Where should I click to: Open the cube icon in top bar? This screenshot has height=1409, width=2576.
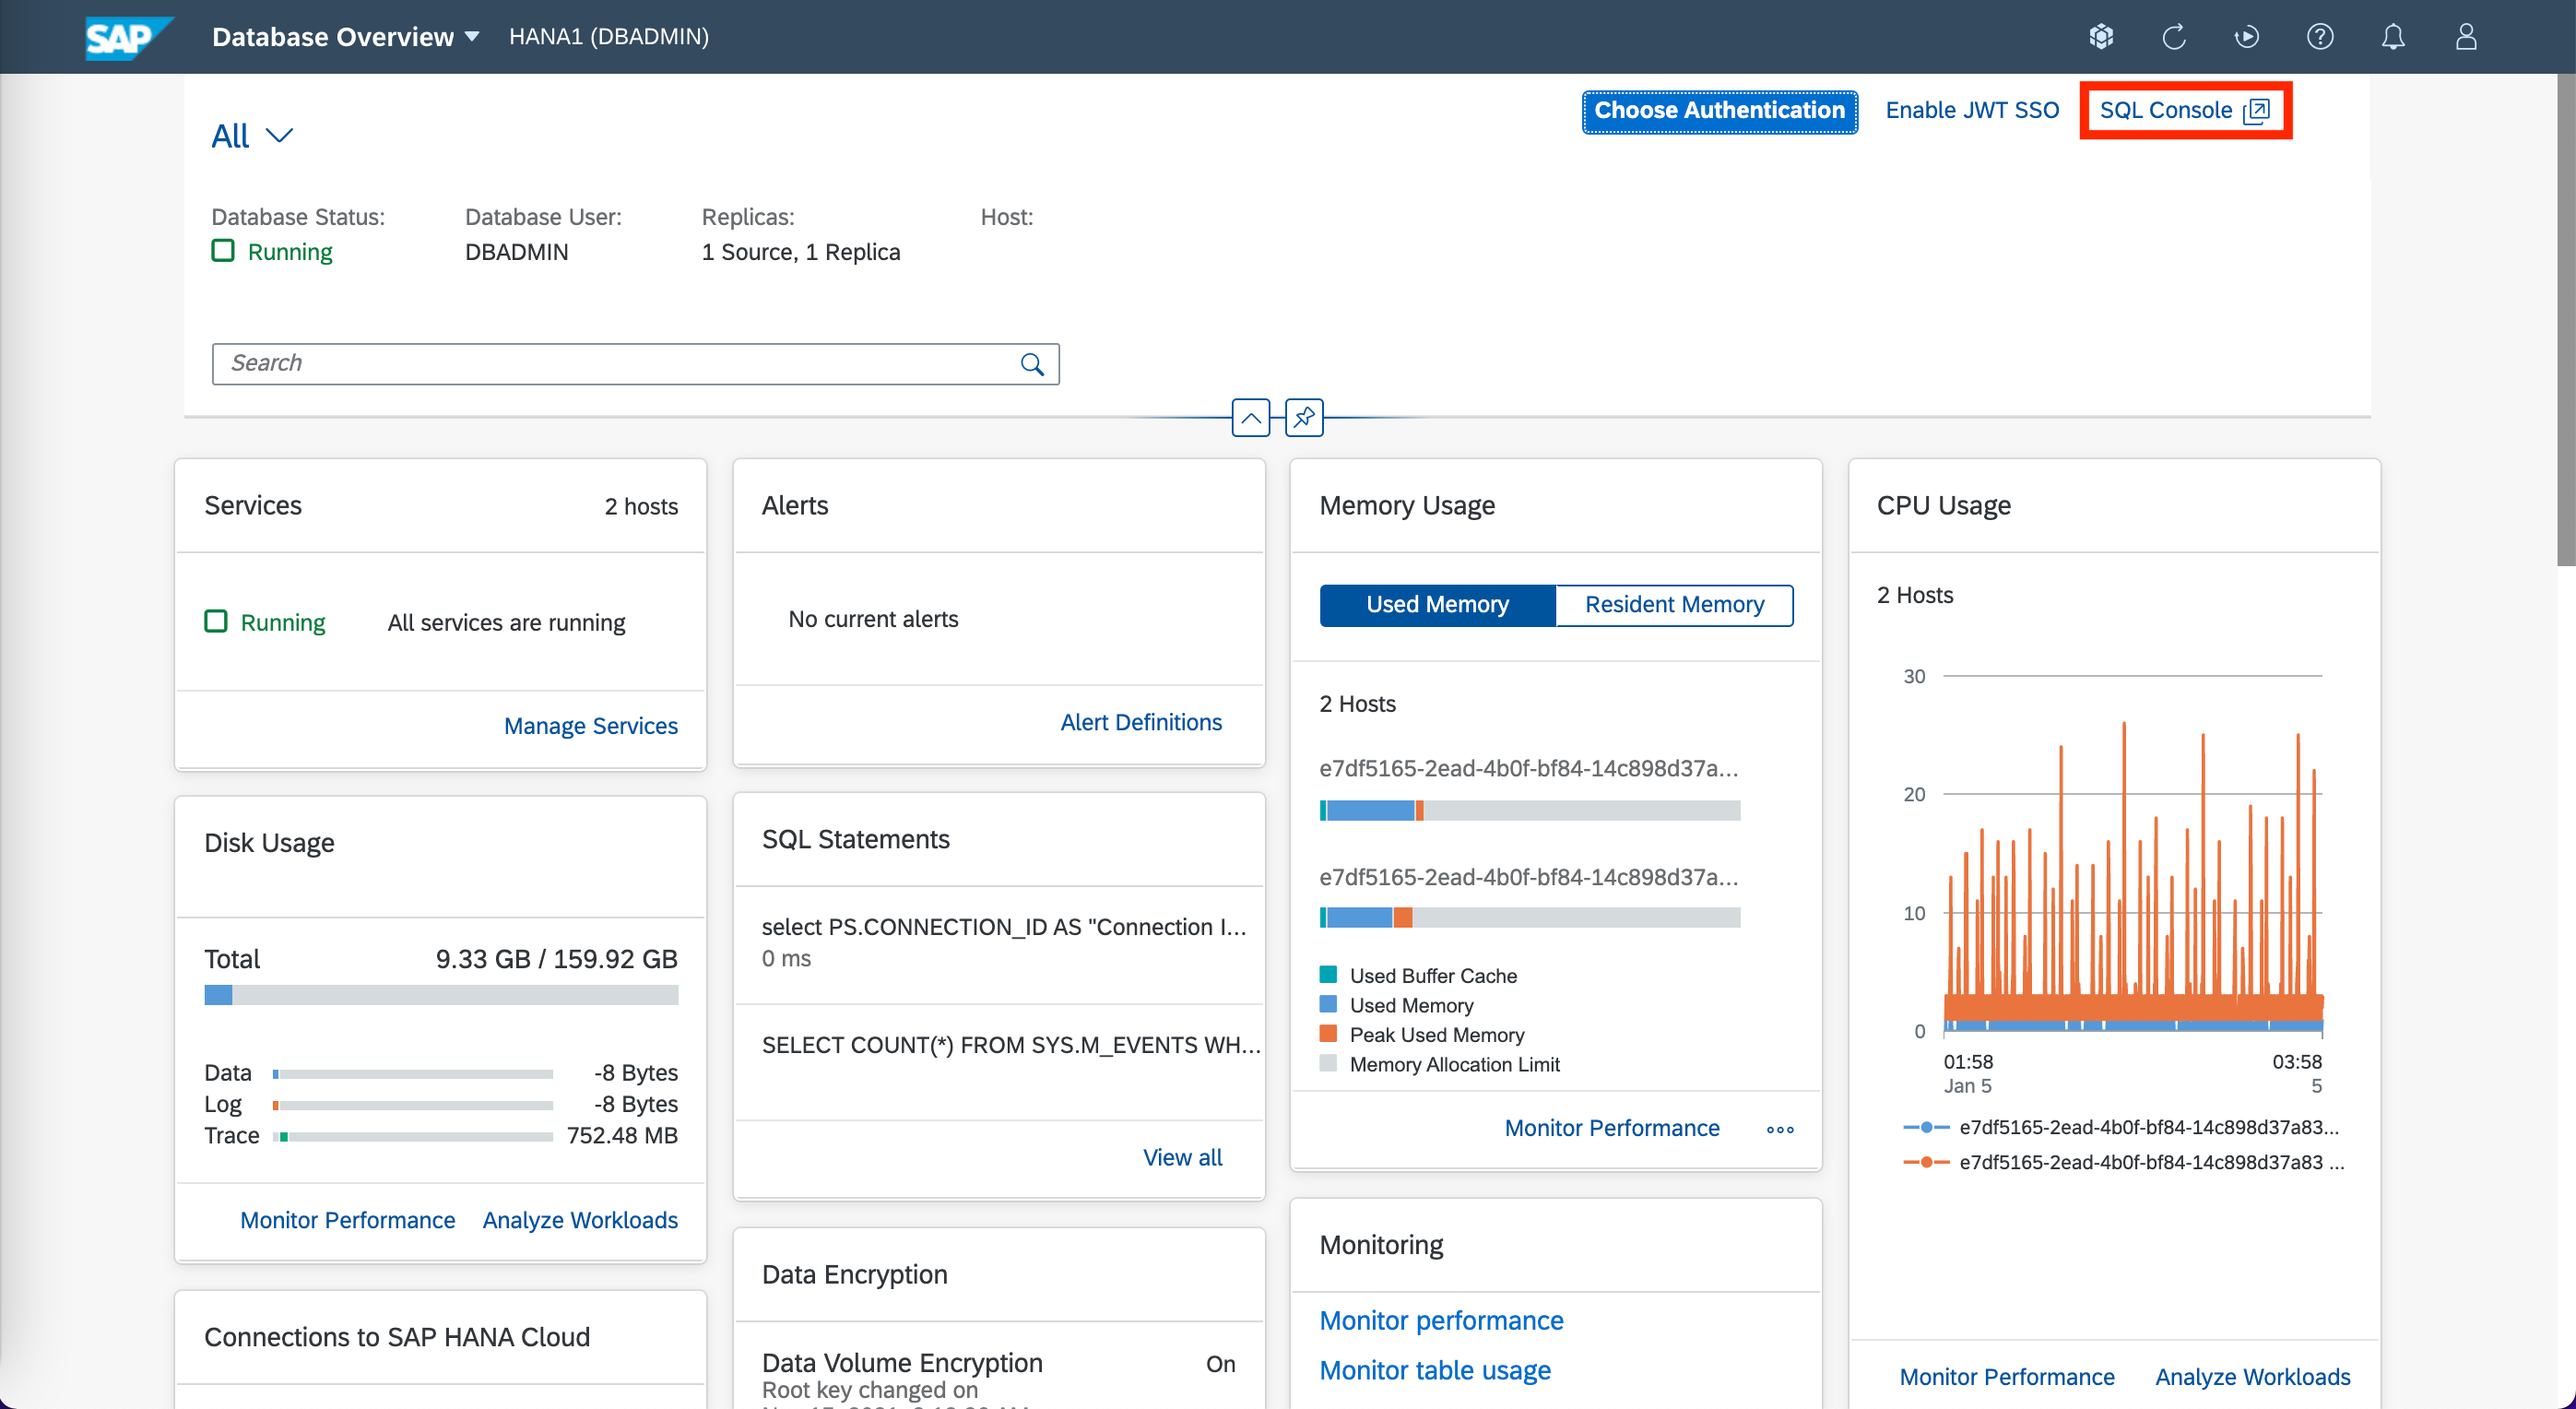[2101, 37]
